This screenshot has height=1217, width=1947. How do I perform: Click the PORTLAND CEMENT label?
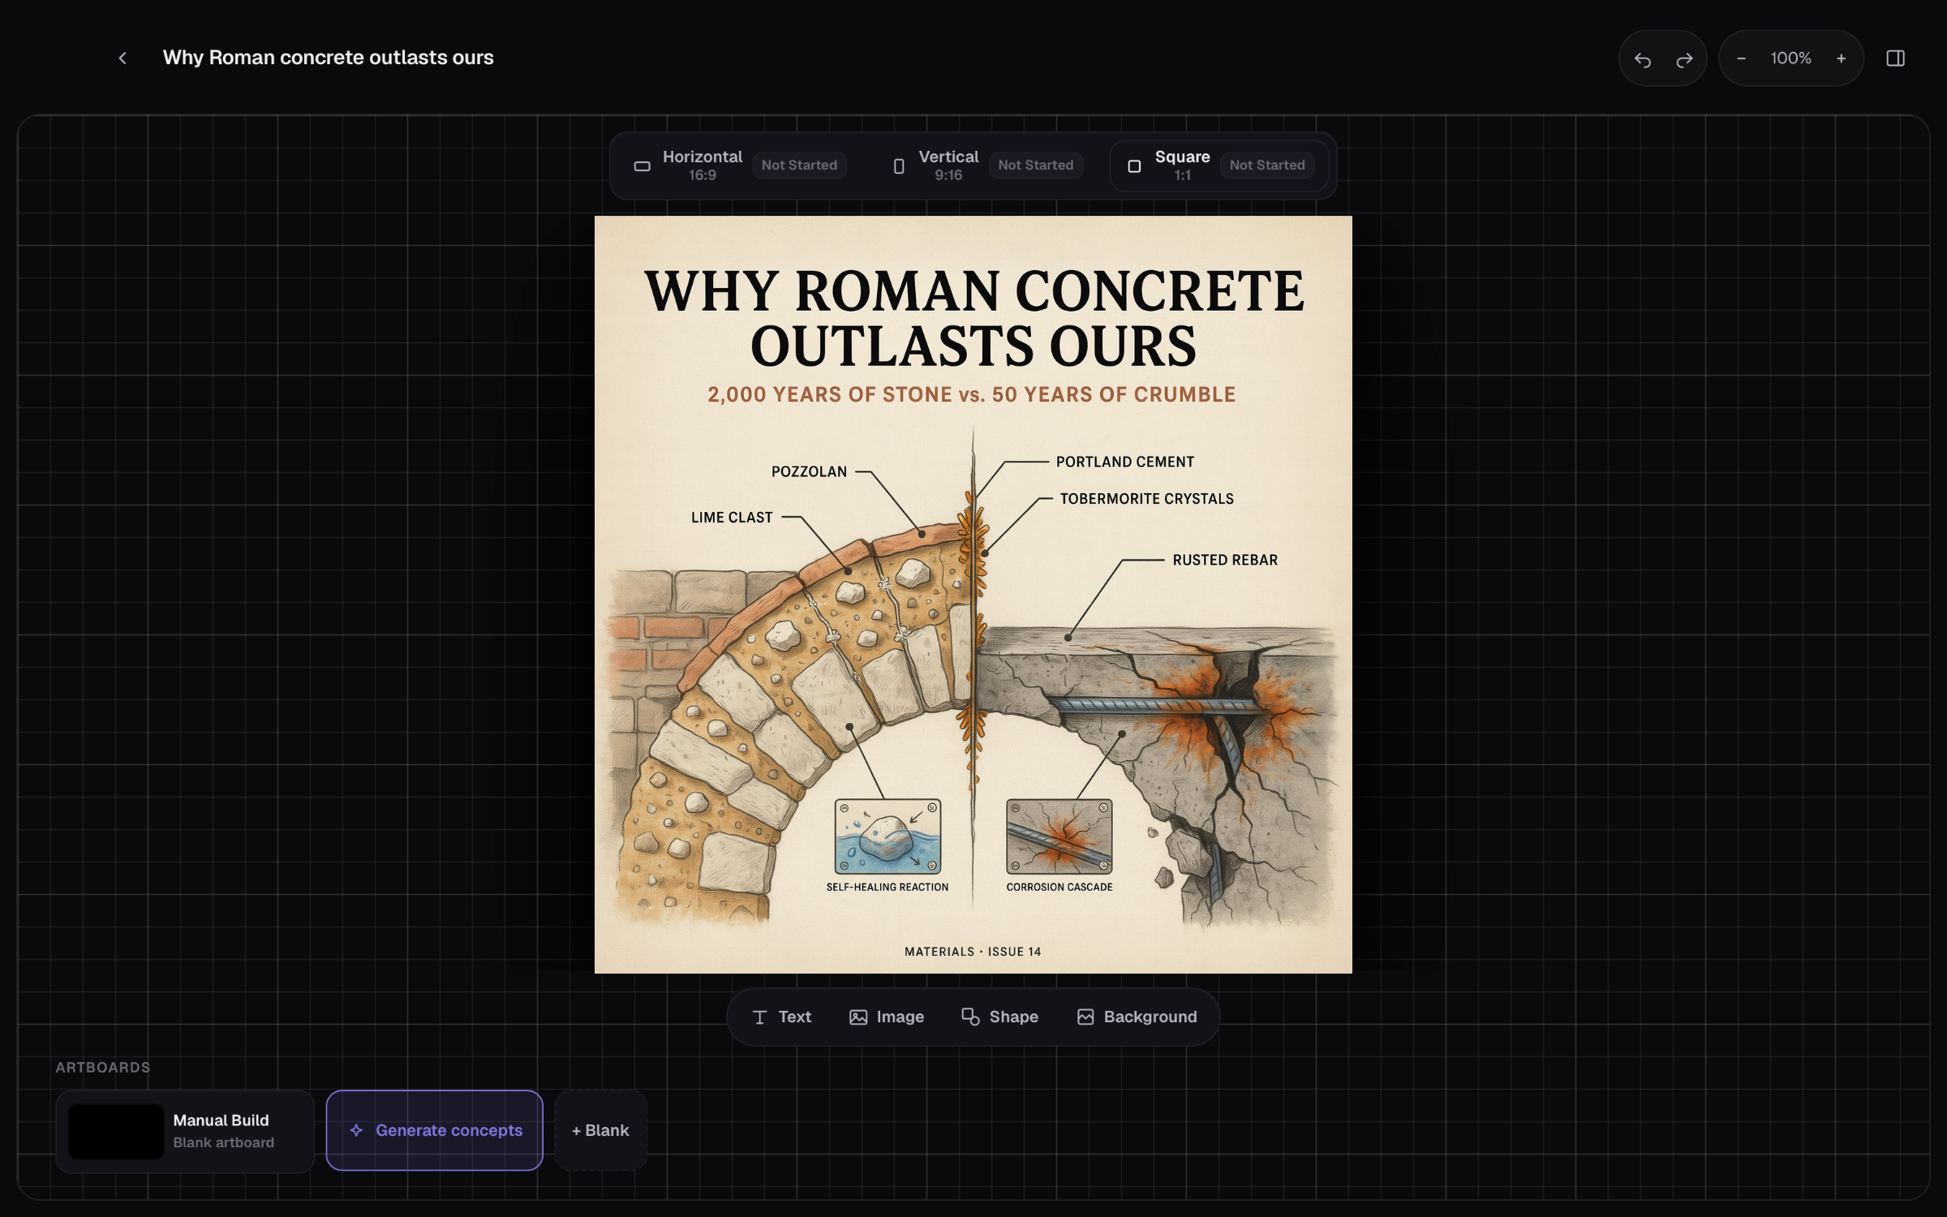(1125, 462)
